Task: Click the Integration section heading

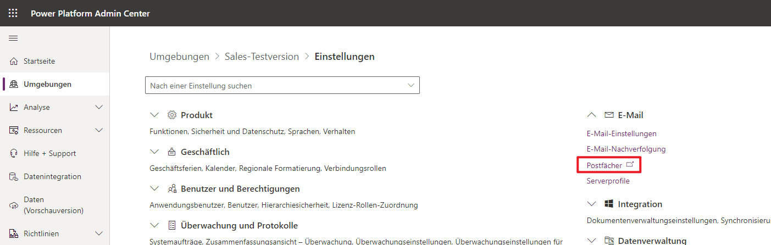Action: point(640,204)
